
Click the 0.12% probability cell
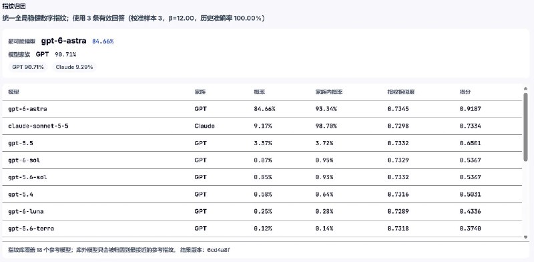click(x=263, y=229)
